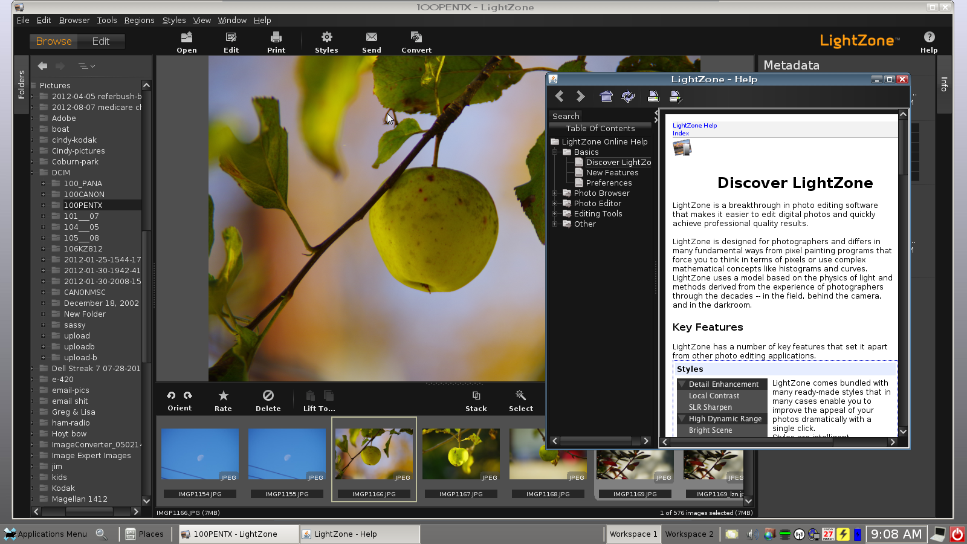
Task: Open the folder history dropdown
Action: click(x=86, y=66)
